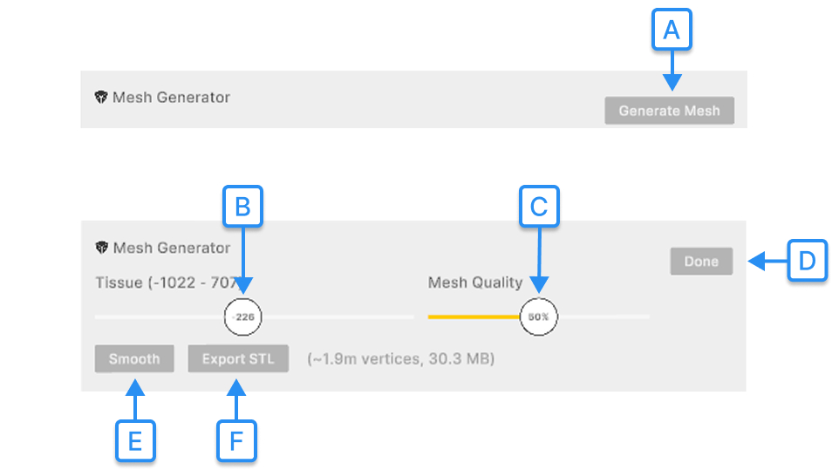832x470 pixels.
Task: Apply Smooth to the mesh
Action: coord(134,359)
